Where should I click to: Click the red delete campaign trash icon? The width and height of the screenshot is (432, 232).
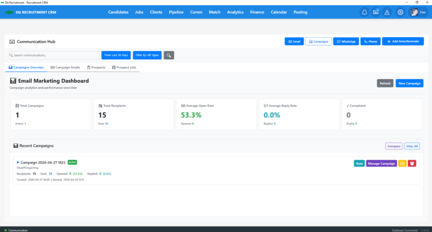click(x=412, y=163)
